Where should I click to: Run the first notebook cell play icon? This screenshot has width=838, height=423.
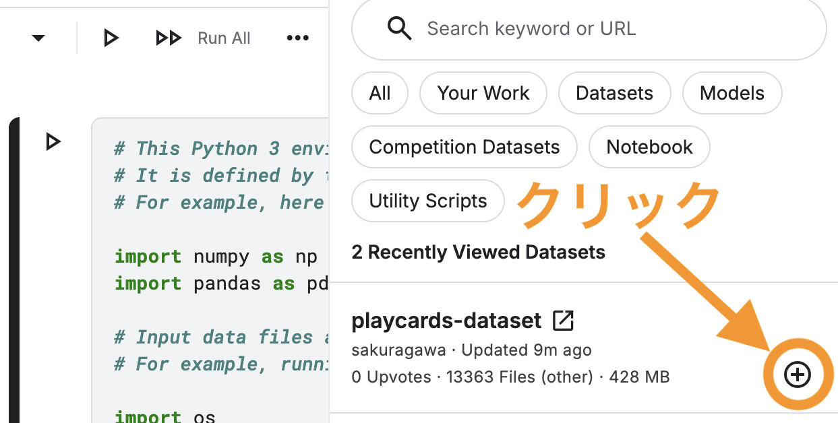53,141
